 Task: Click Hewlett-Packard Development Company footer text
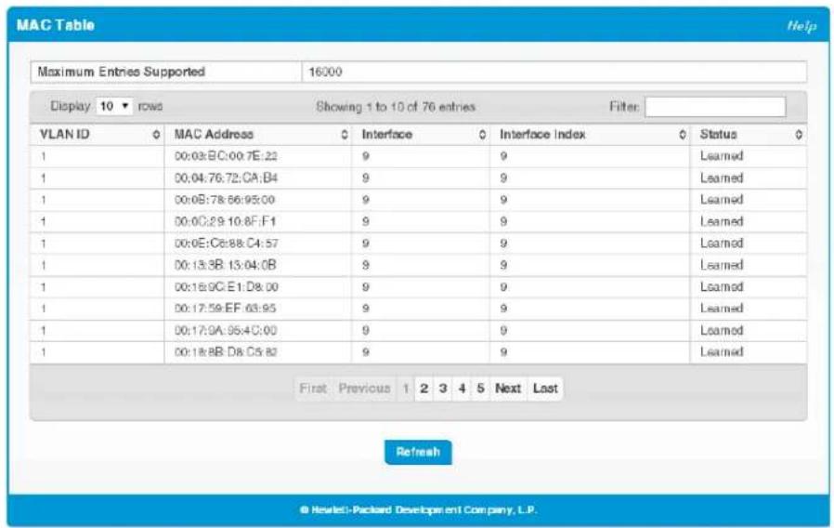(418, 510)
